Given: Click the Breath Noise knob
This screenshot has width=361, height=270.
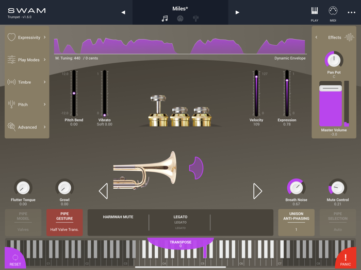Looking at the screenshot, I should 296,188.
